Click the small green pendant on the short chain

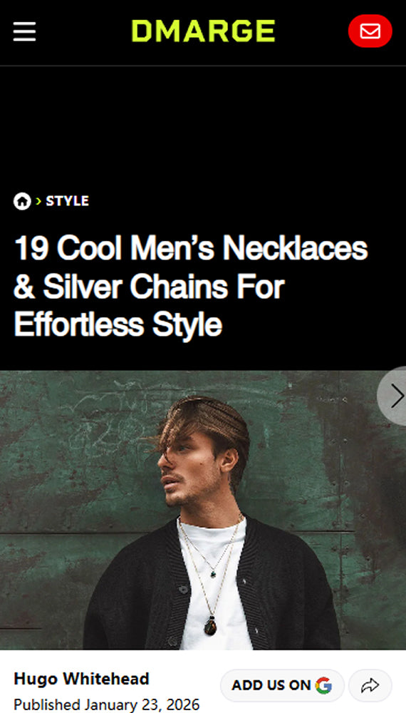[x=212, y=574]
